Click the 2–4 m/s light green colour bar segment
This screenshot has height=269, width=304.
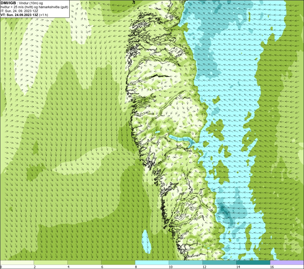point(50,262)
